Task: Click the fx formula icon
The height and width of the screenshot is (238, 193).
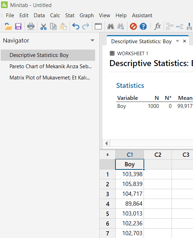Action: point(157,26)
